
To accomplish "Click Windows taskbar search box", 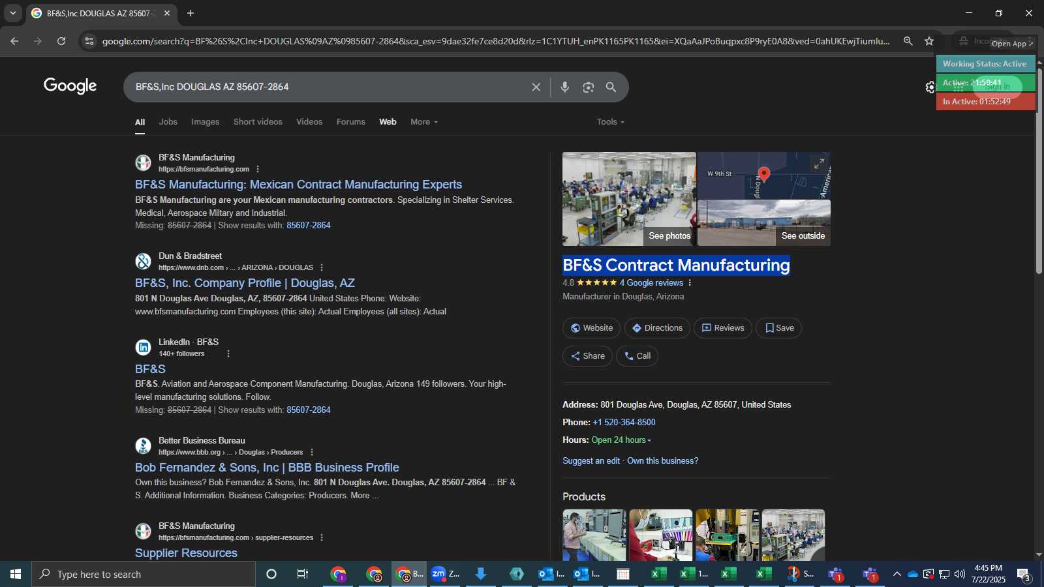I will click(144, 574).
